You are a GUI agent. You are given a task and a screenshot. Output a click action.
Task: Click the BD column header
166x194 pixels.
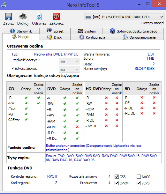click(127, 89)
